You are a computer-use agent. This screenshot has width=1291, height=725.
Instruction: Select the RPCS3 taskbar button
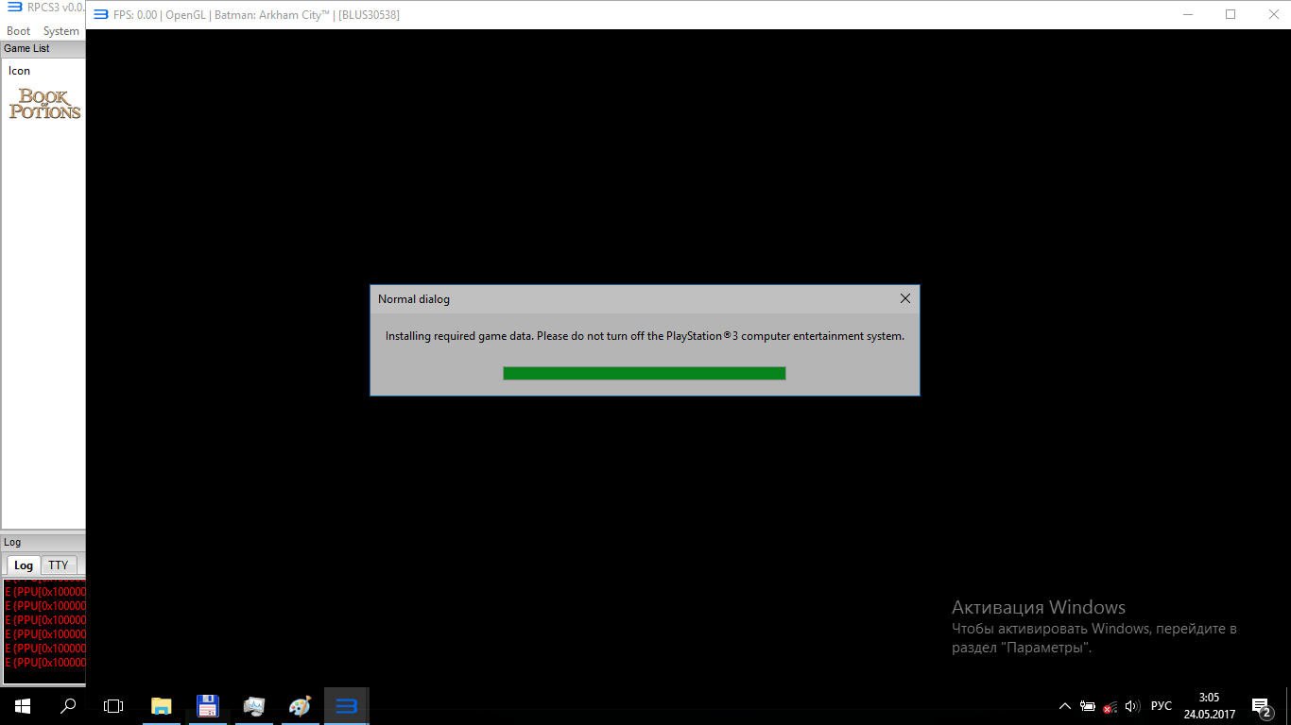pos(346,706)
